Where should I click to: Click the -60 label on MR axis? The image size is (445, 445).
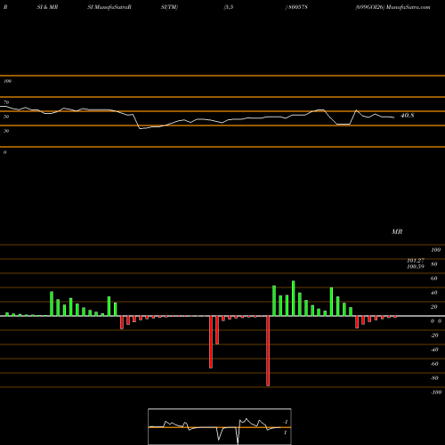434,364
